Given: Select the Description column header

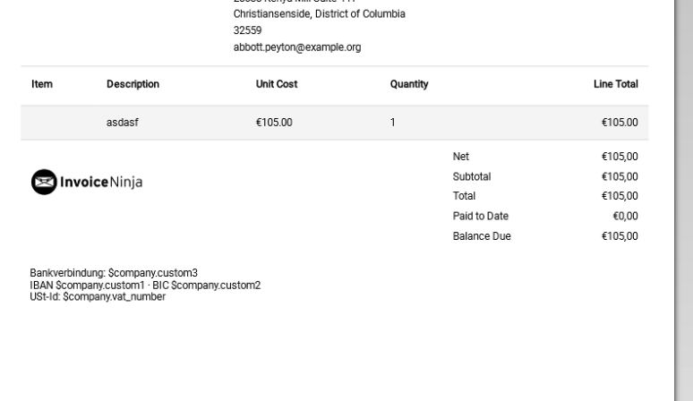Looking at the screenshot, I should pyautogui.click(x=133, y=84).
